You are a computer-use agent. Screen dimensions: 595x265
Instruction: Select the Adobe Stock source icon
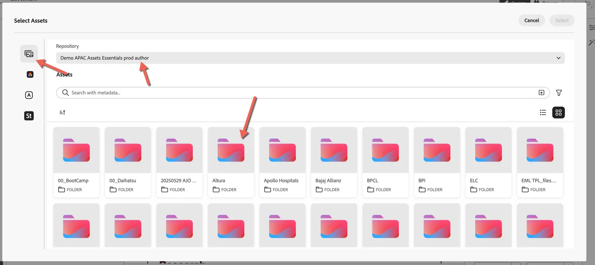coord(29,116)
